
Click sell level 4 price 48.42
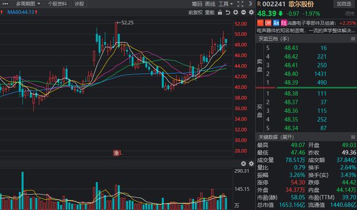point(291,56)
